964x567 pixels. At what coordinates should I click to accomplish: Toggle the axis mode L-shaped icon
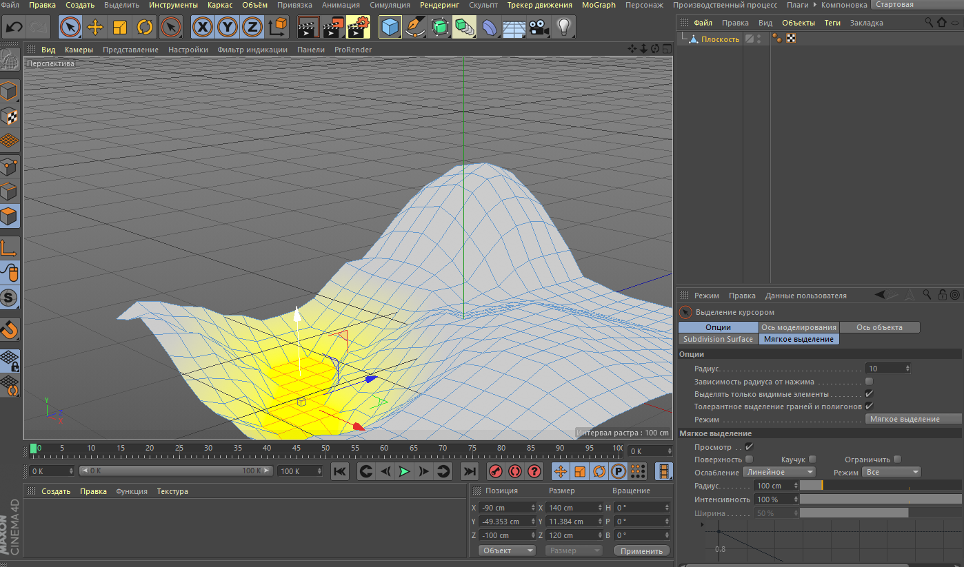click(x=10, y=248)
